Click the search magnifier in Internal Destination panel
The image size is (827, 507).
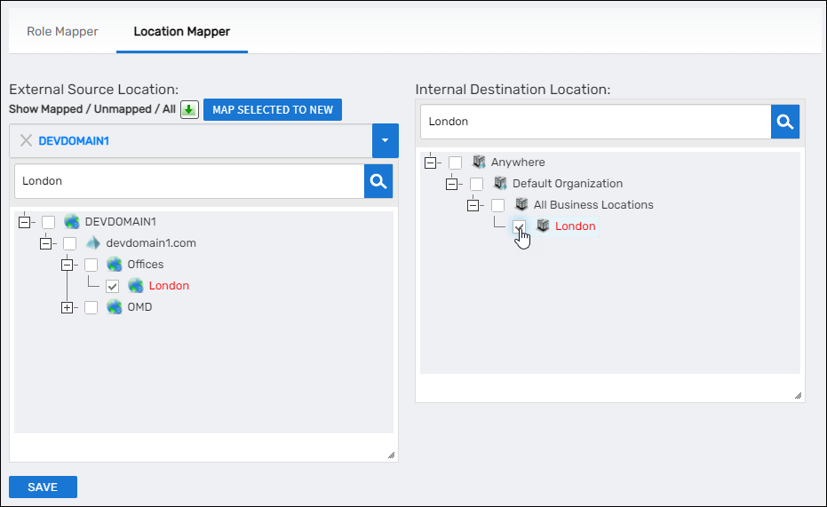(x=784, y=122)
